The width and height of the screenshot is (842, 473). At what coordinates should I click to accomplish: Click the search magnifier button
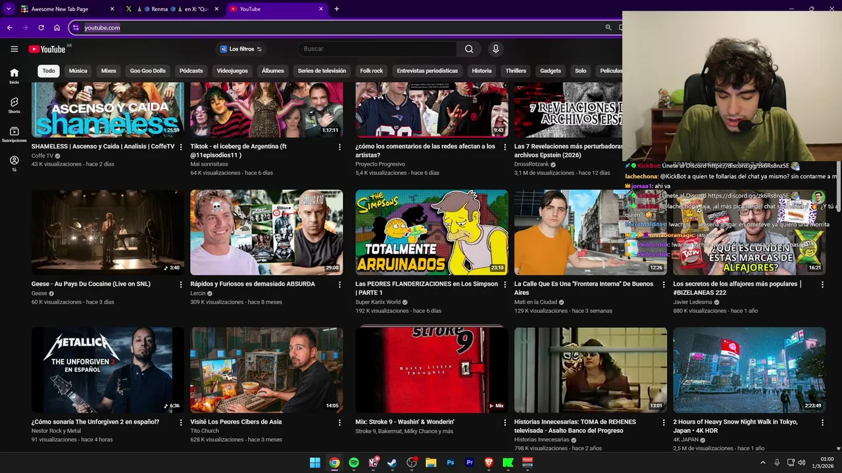pos(469,49)
